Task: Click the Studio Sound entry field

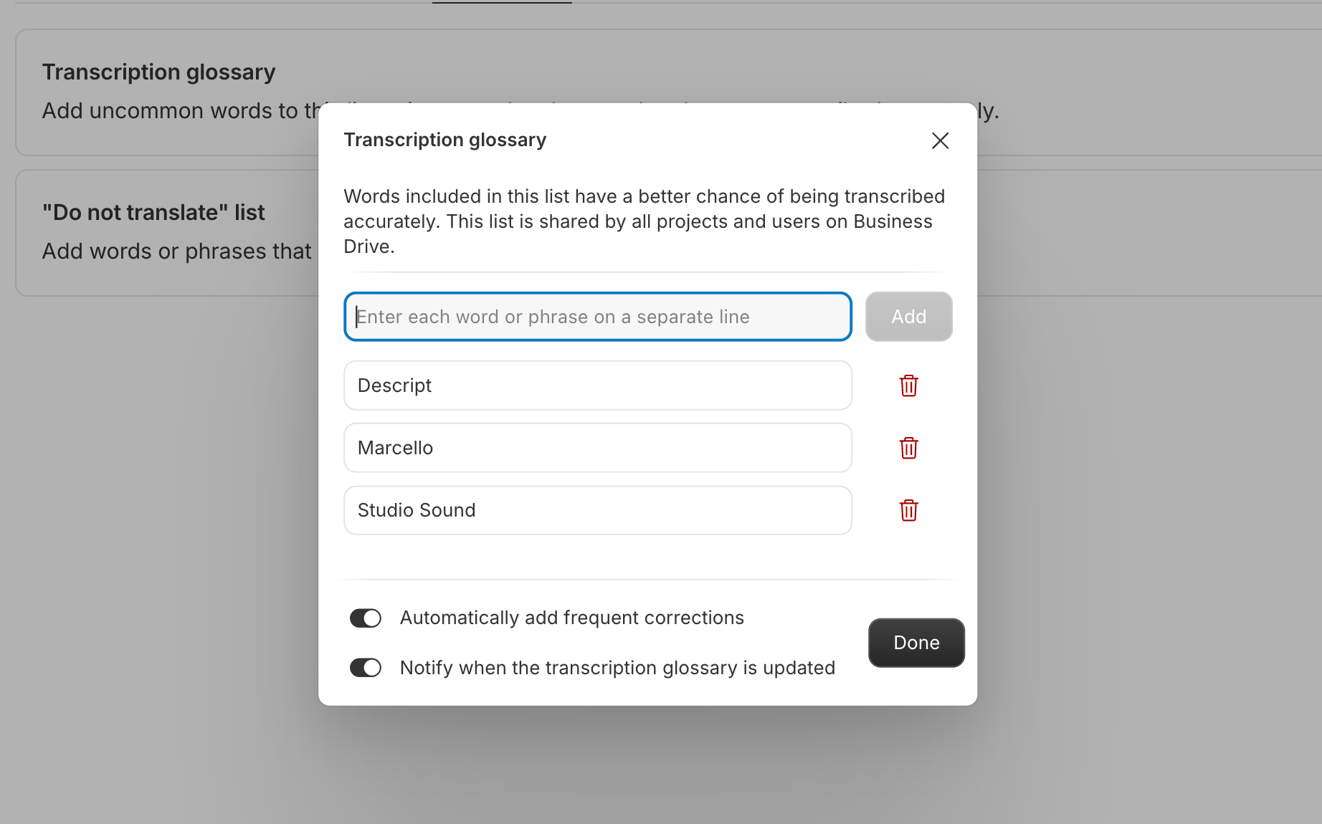Action: 597,510
